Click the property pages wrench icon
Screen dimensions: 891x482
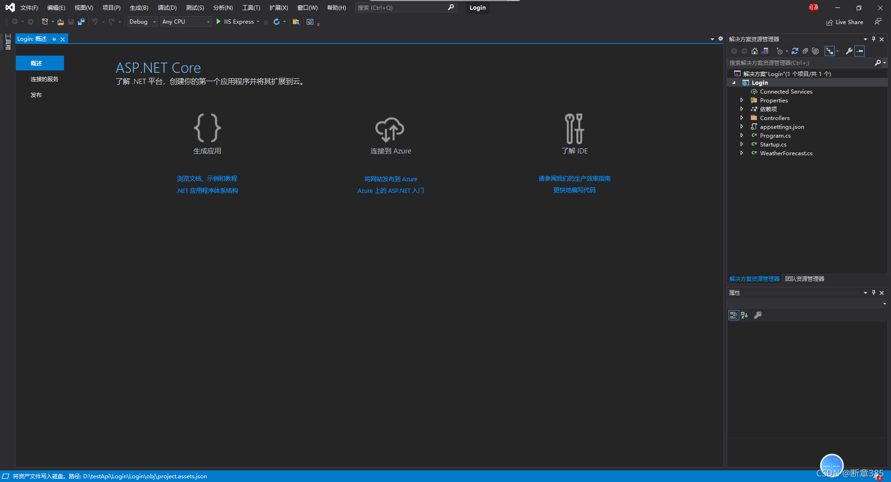[758, 315]
